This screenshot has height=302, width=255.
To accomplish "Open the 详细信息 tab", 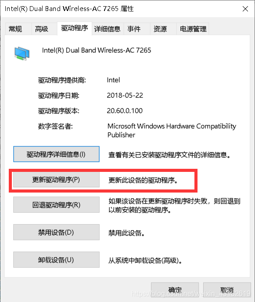I will click(x=108, y=29).
